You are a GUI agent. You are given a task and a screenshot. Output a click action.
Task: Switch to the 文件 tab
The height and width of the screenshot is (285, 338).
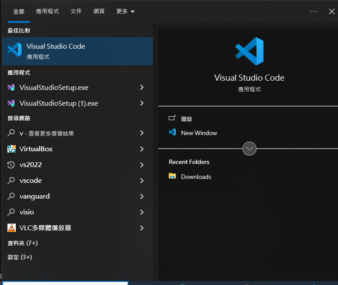click(76, 11)
